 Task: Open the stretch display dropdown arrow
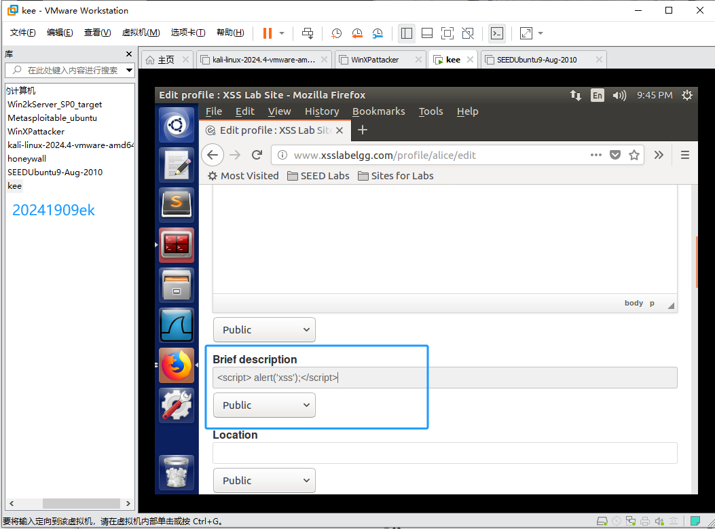[540, 33]
